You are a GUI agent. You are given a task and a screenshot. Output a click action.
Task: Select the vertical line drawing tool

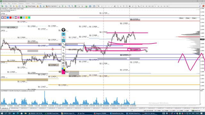pos(106,6)
